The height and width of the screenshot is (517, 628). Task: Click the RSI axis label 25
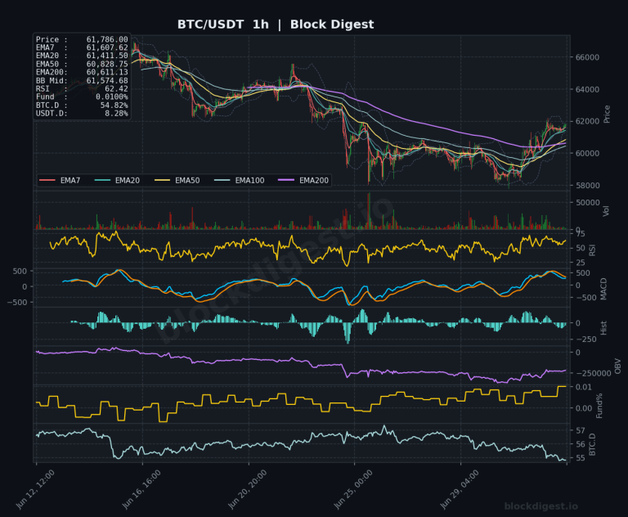[x=581, y=263]
